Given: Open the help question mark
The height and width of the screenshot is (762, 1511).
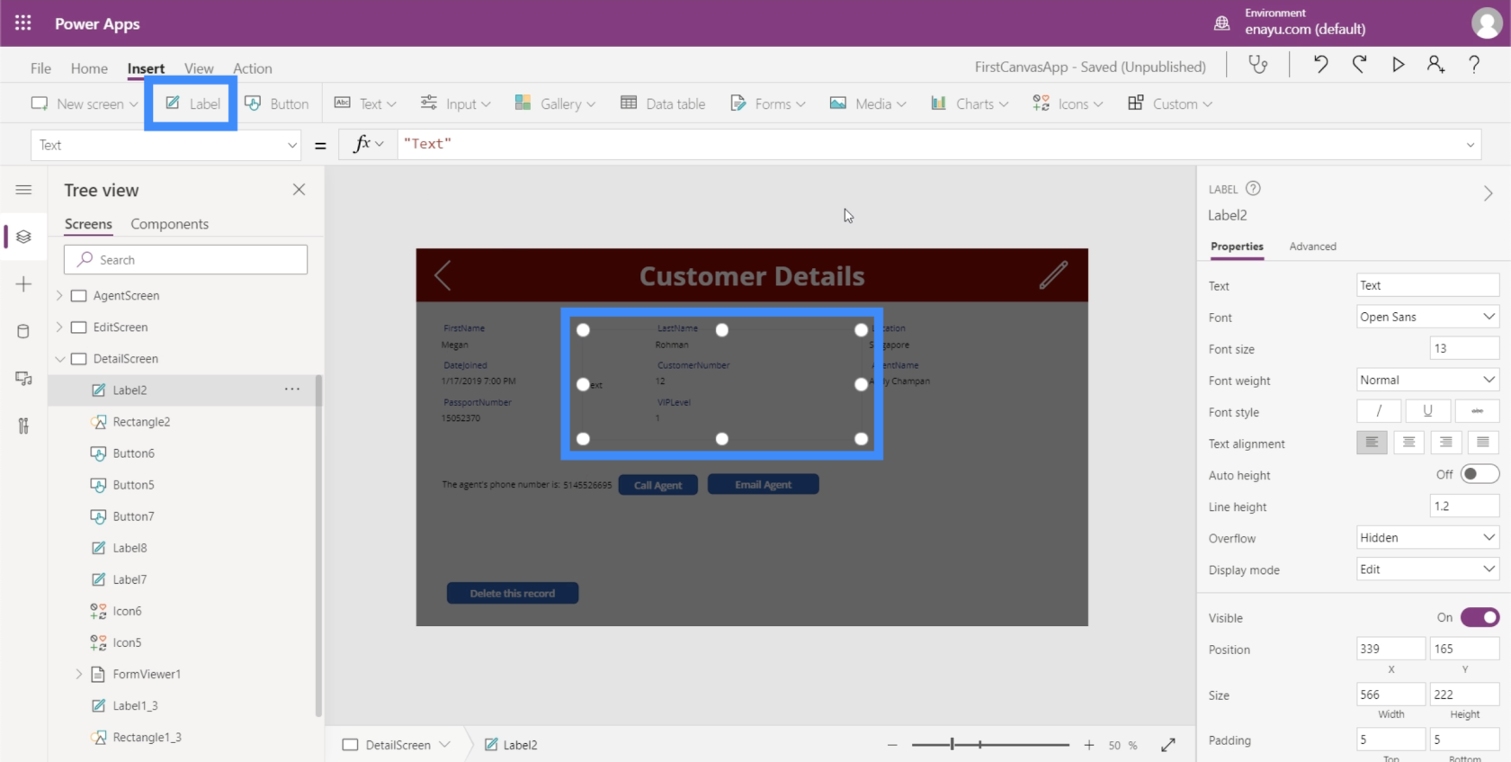Looking at the screenshot, I should 1474,65.
